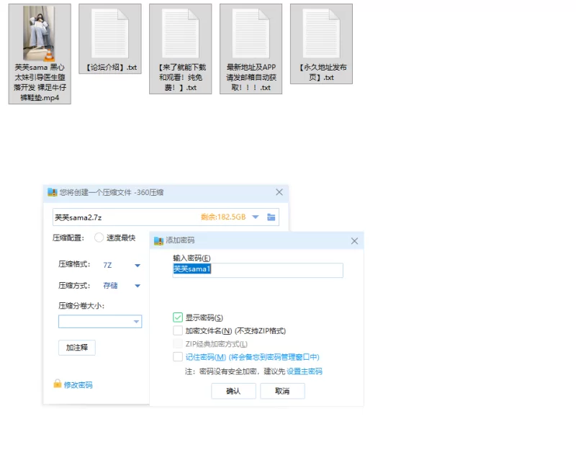
Task: Expand the 压缩方式 存储 dropdown
Action: click(137, 286)
